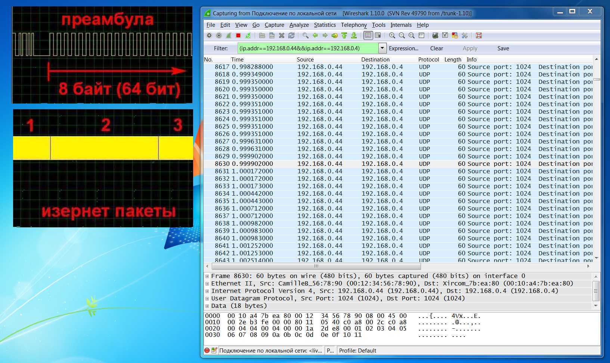Open the Analyze menu

click(x=299, y=25)
